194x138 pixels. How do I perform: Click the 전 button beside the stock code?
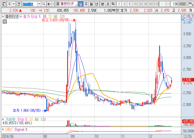(x=19, y=4)
